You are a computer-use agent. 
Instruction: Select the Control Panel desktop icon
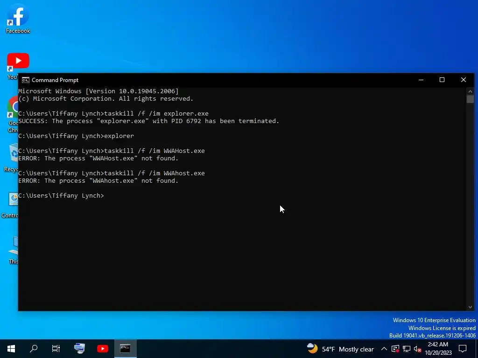click(10, 205)
